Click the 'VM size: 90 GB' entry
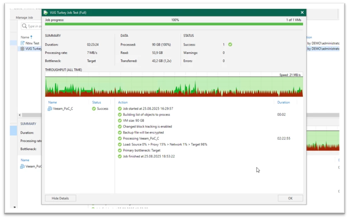 point(134,120)
